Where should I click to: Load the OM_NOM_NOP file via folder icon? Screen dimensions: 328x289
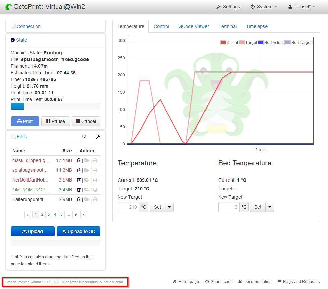[x=87, y=190]
